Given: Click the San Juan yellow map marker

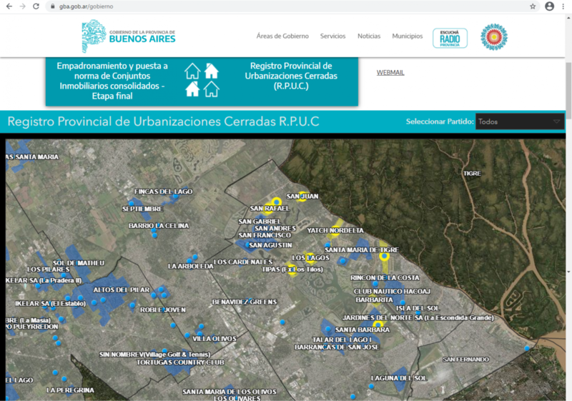Looking at the screenshot, I should click(302, 196).
